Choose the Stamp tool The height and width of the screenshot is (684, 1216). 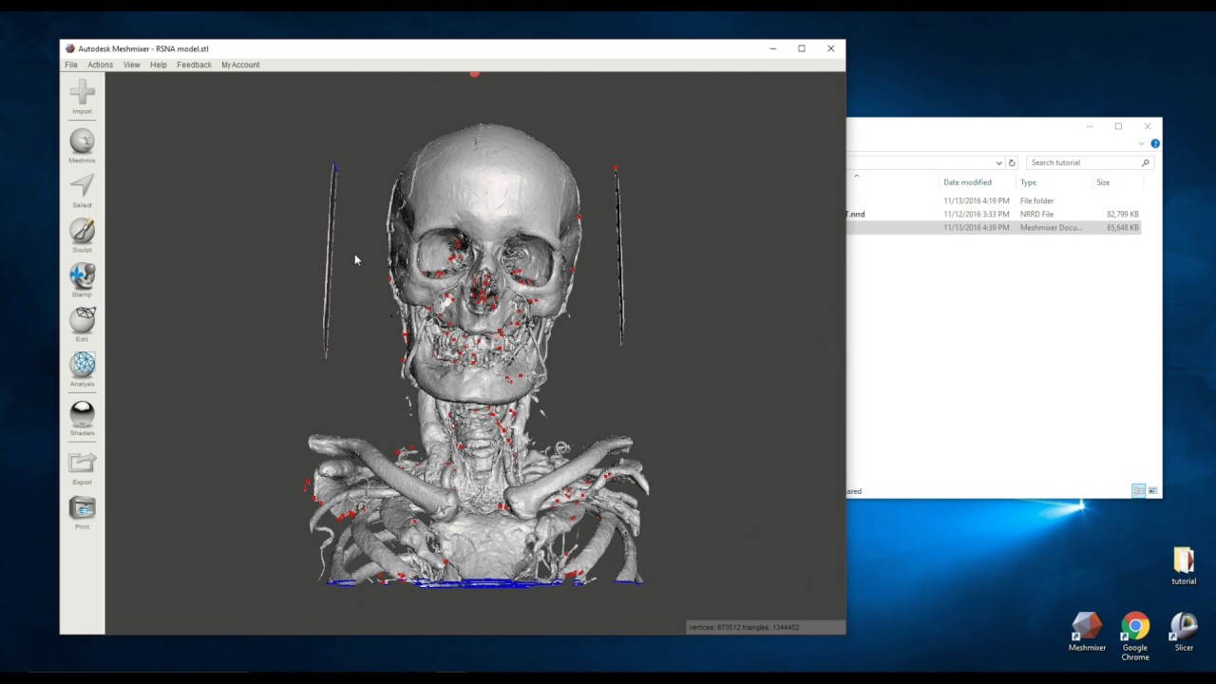click(x=82, y=280)
